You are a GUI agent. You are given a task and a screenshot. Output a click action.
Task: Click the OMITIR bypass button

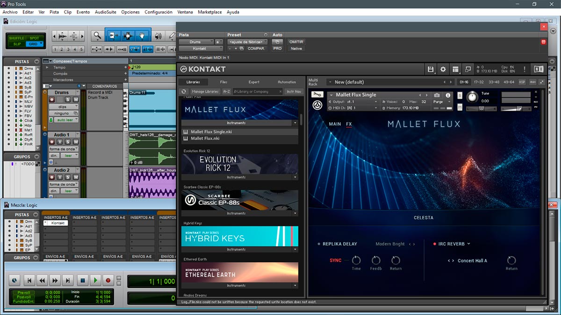[x=296, y=42]
